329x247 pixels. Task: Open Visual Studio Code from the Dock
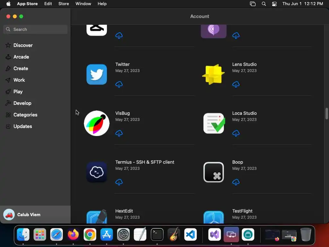click(191, 234)
